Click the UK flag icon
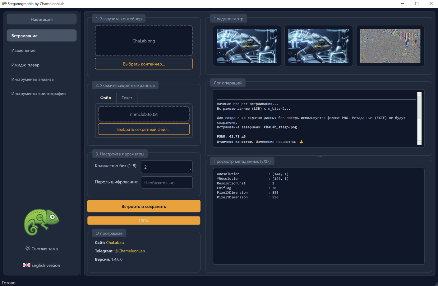 pos(26,265)
